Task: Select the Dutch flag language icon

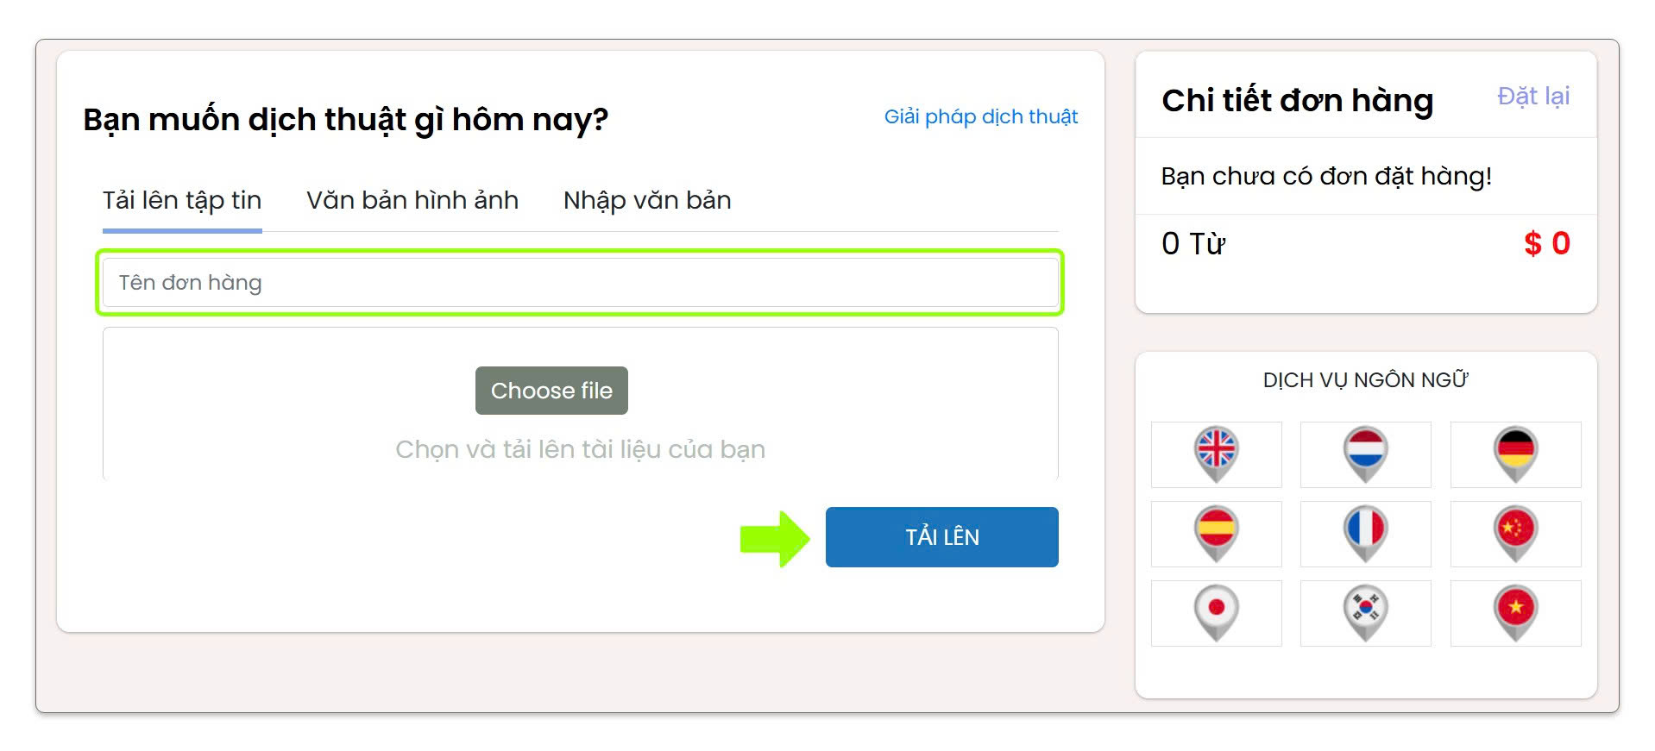Action: click(x=1365, y=454)
